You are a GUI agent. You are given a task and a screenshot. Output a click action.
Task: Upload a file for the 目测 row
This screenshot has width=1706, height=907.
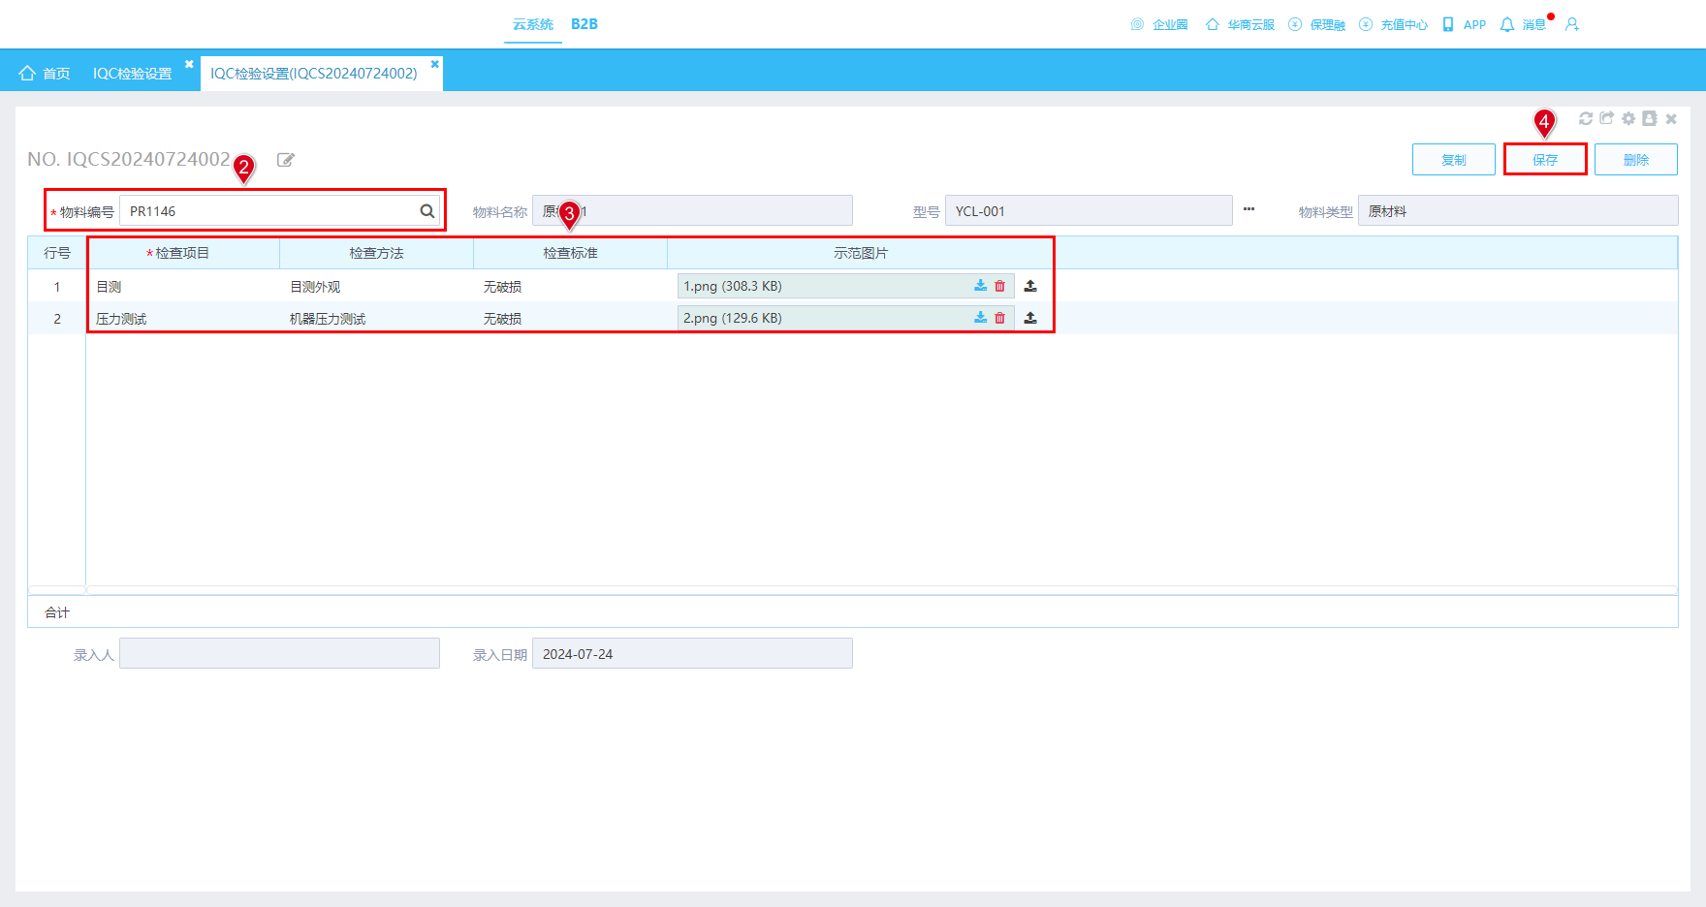[x=1030, y=286]
